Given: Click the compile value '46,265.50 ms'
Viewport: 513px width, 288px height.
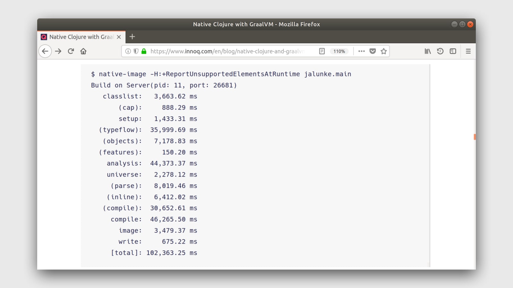Looking at the screenshot, I should (174, 220).
